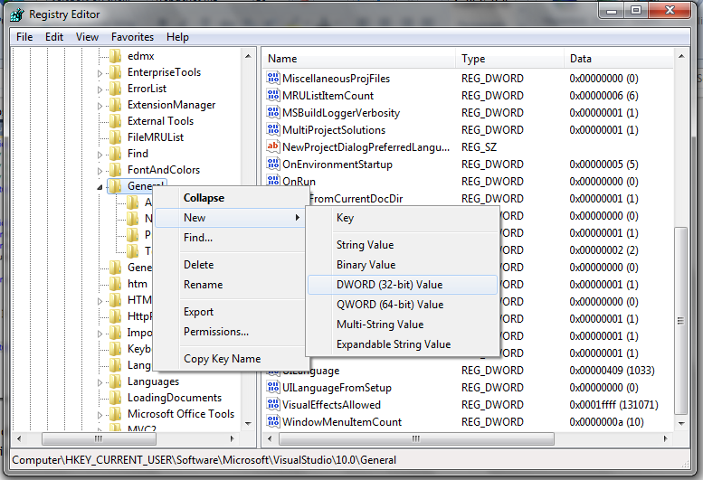The image size is (703, 480).
Task: Click the MSBuildLoggerVerbosity value icon
Action: 272,112
